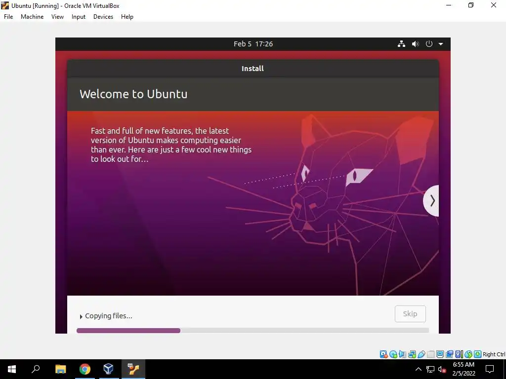Screen dimensions: 506x379
Task: Click the USB device indicator in VirtualBox status bar
Action: pos(421,354)
